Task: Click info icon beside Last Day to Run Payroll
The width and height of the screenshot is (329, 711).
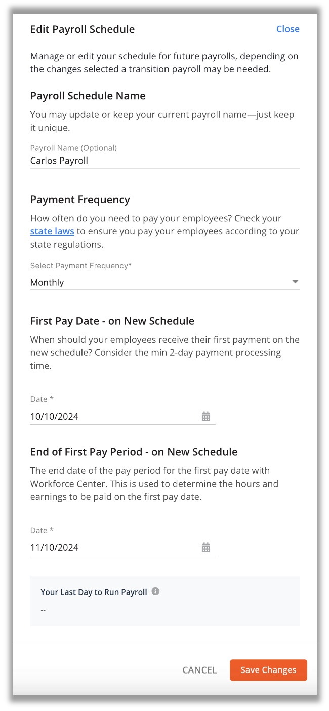Action: pyautogui.click(x=155, y=591)
